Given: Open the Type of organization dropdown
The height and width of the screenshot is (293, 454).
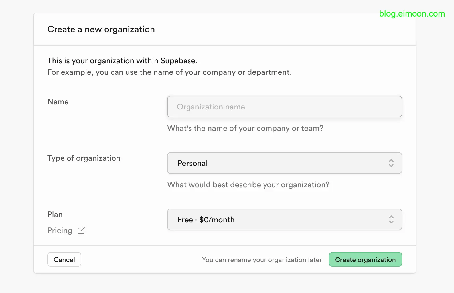Looking at the screenshot, I should (284, 163).
